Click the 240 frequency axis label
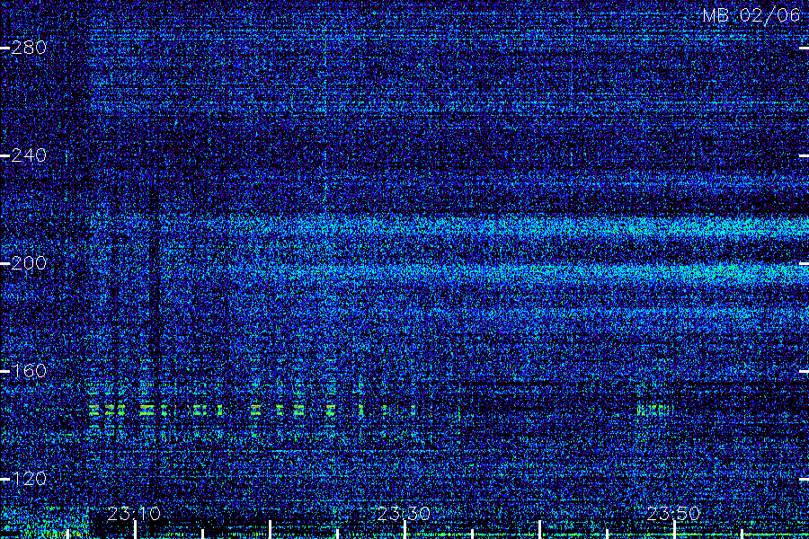809x539 pixels. [x=29, y=155]
